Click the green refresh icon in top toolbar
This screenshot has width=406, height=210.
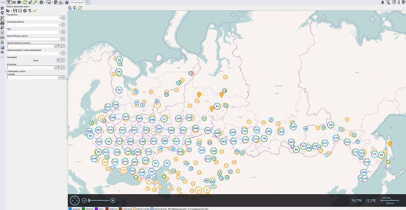(25, 2)
